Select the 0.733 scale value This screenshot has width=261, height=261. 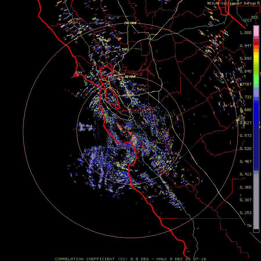click(246, 97)
